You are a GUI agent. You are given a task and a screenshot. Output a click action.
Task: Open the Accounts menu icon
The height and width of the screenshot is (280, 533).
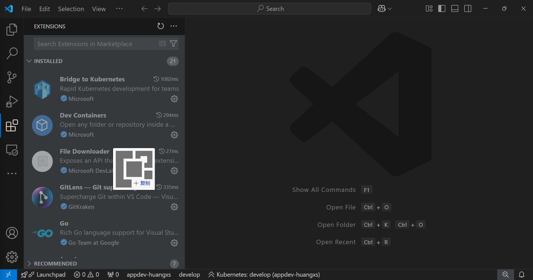tap(12, 233)
